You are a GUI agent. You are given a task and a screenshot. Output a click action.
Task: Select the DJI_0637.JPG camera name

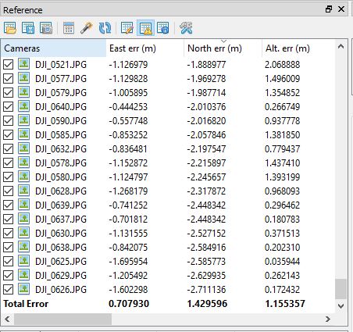click(61, 220)
